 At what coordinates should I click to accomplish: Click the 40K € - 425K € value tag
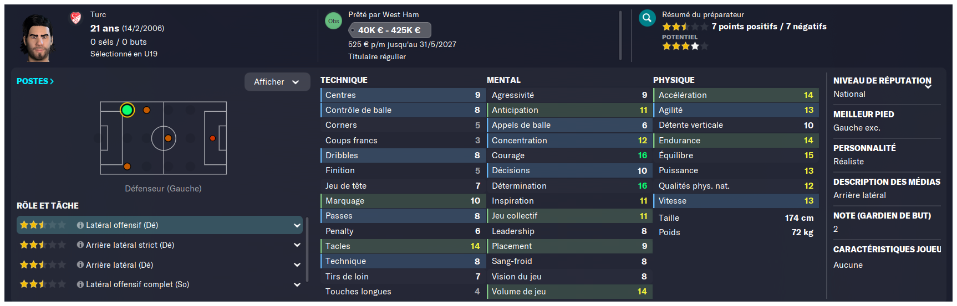coord(389,30)
